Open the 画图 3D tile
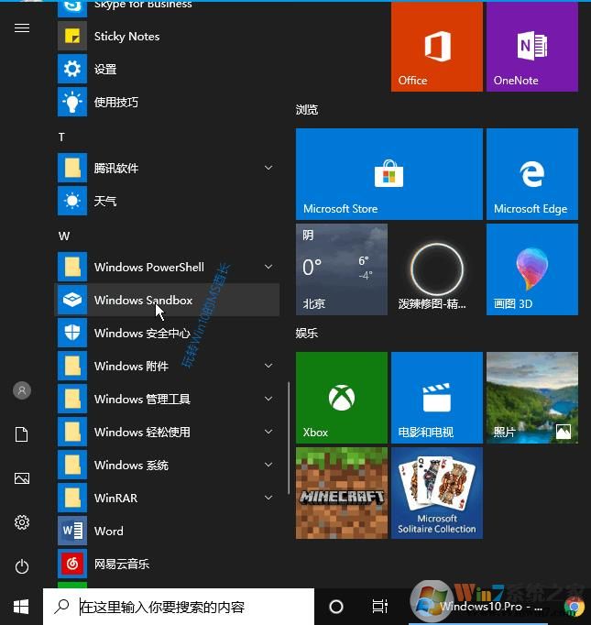This screenshot has height=625, width=591. 532,269
